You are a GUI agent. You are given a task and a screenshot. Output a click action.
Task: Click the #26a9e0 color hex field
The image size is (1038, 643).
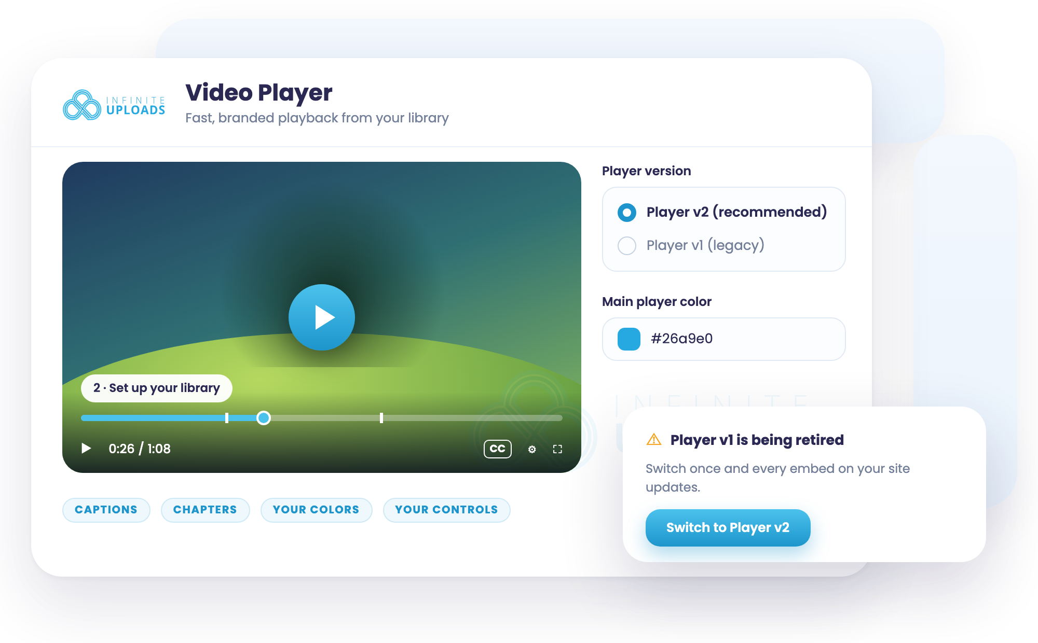pyautogui.click(x=723, y=339)
